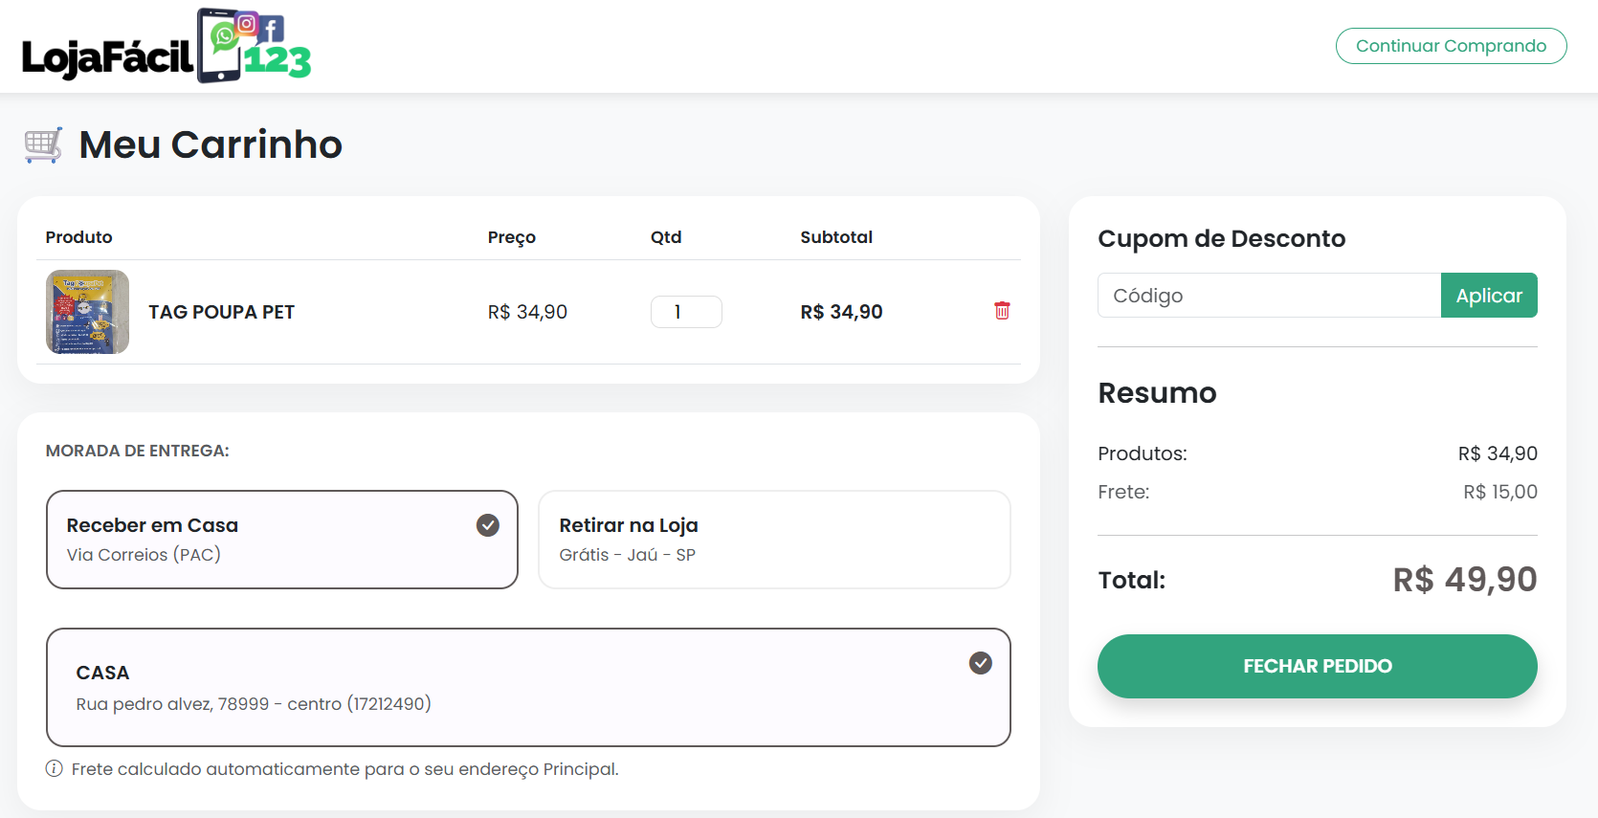The height and width of the screenshot is (818, 1598).
Task: Click the checkmark icon on Receber em Casa
Action: pyautogui.click(x=488, y=525)
